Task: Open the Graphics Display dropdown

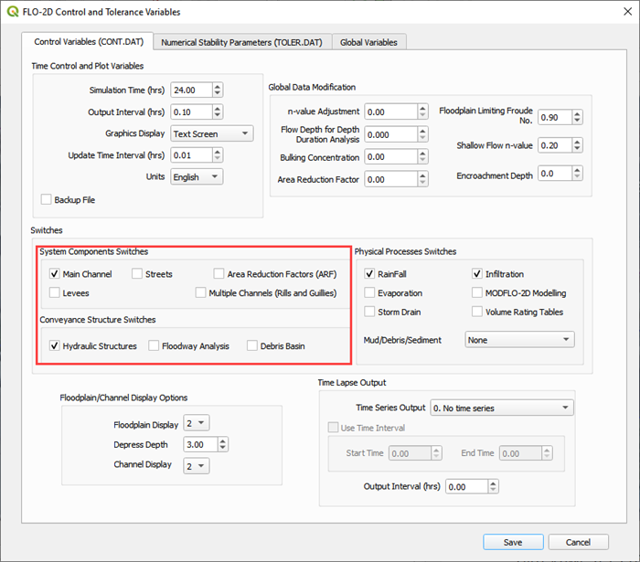Action: (211, 133)
